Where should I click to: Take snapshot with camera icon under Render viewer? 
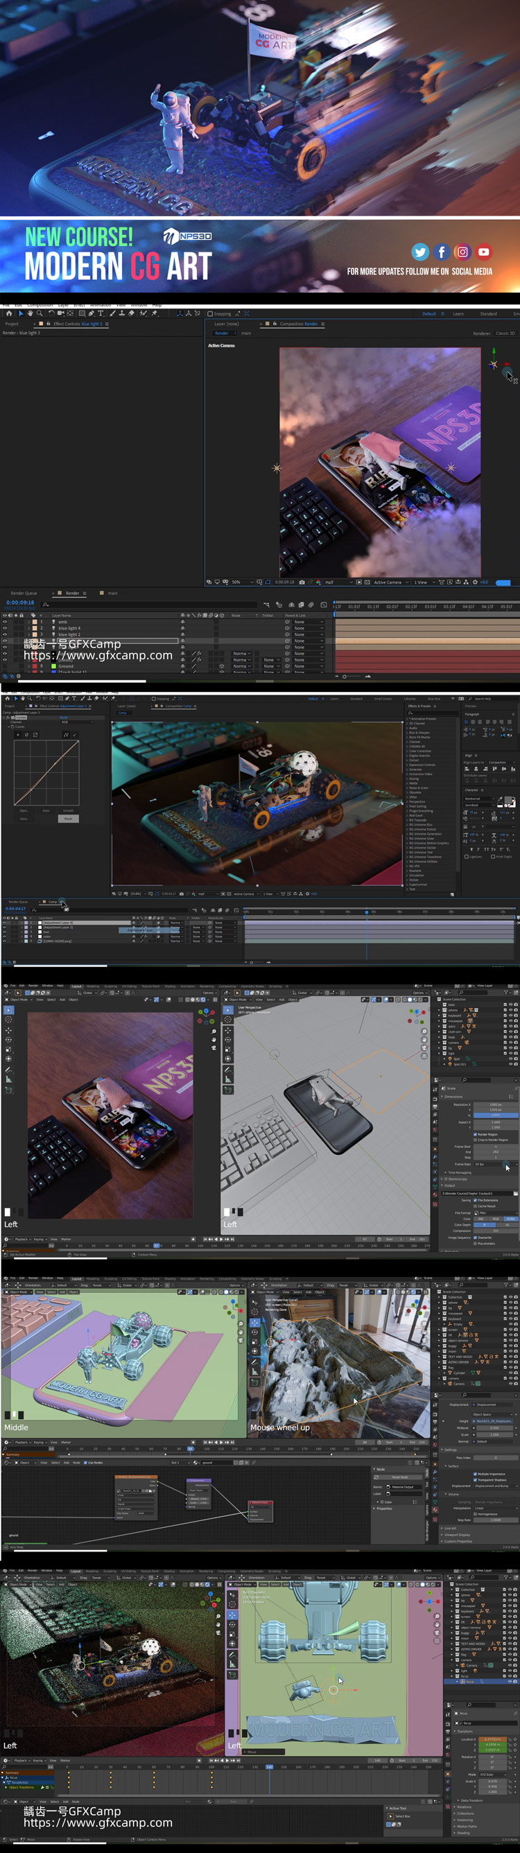(302, 582)
